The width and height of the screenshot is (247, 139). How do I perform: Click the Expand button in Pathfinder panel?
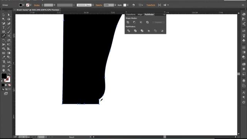[x=158, y=22]
